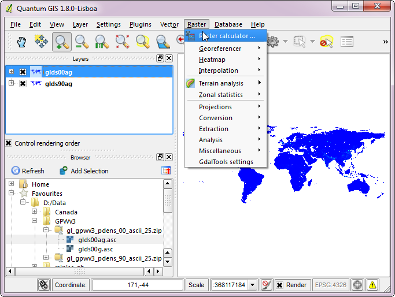
Task: Open the Scale dropdown arrow
Action: (x=252, y=285)
